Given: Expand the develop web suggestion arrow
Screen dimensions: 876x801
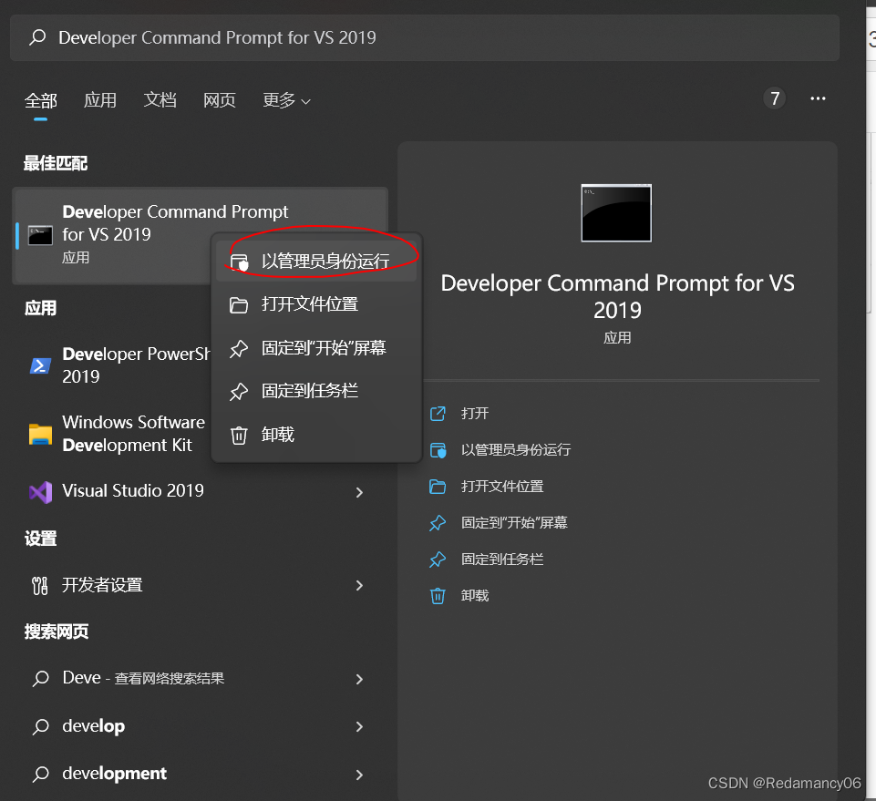Looking at the screenshot, I should pyautogui.click(x=359, y=726).
